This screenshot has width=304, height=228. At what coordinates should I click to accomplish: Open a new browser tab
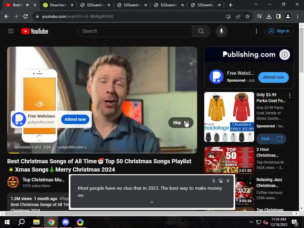click(230, 5)
